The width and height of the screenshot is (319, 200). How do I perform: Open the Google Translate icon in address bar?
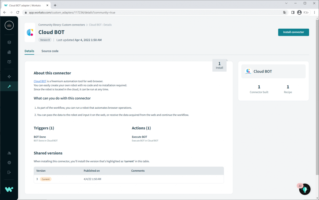(285, 12)
